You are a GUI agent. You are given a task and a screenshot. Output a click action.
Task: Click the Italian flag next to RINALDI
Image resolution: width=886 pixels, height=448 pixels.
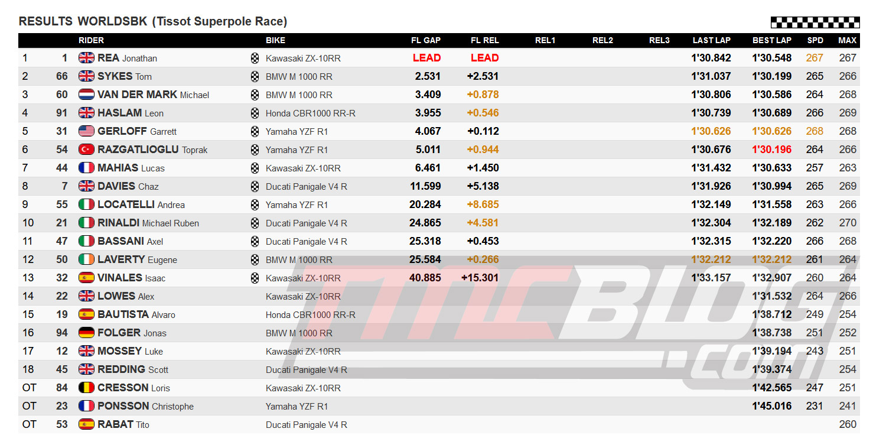pos(86,223)
